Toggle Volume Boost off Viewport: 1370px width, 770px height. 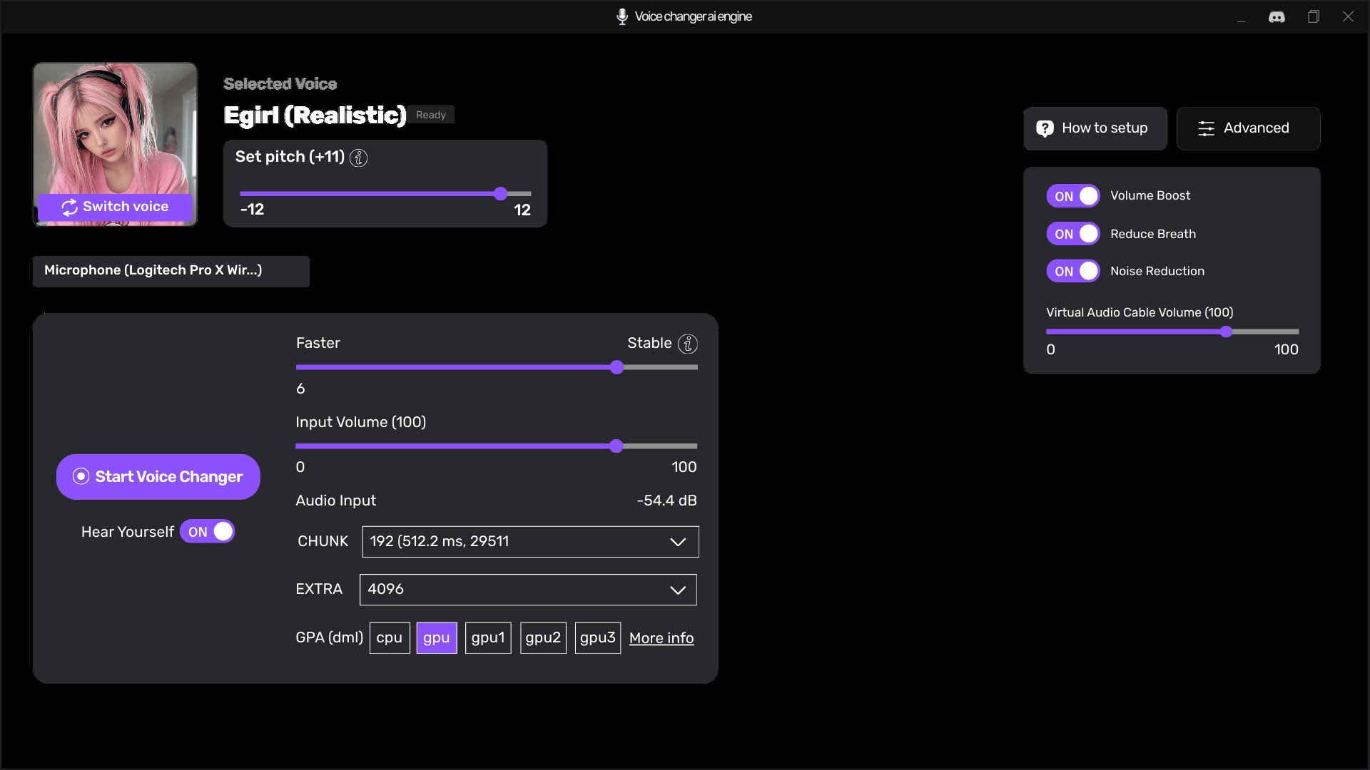click(1072, 195)
